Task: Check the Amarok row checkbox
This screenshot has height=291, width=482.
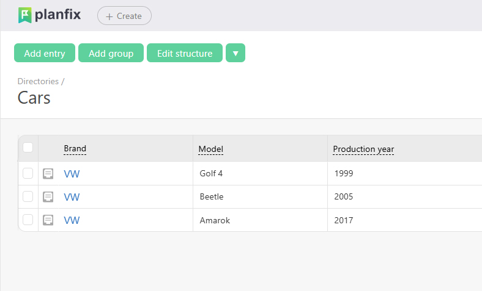Action: (28, 220)
